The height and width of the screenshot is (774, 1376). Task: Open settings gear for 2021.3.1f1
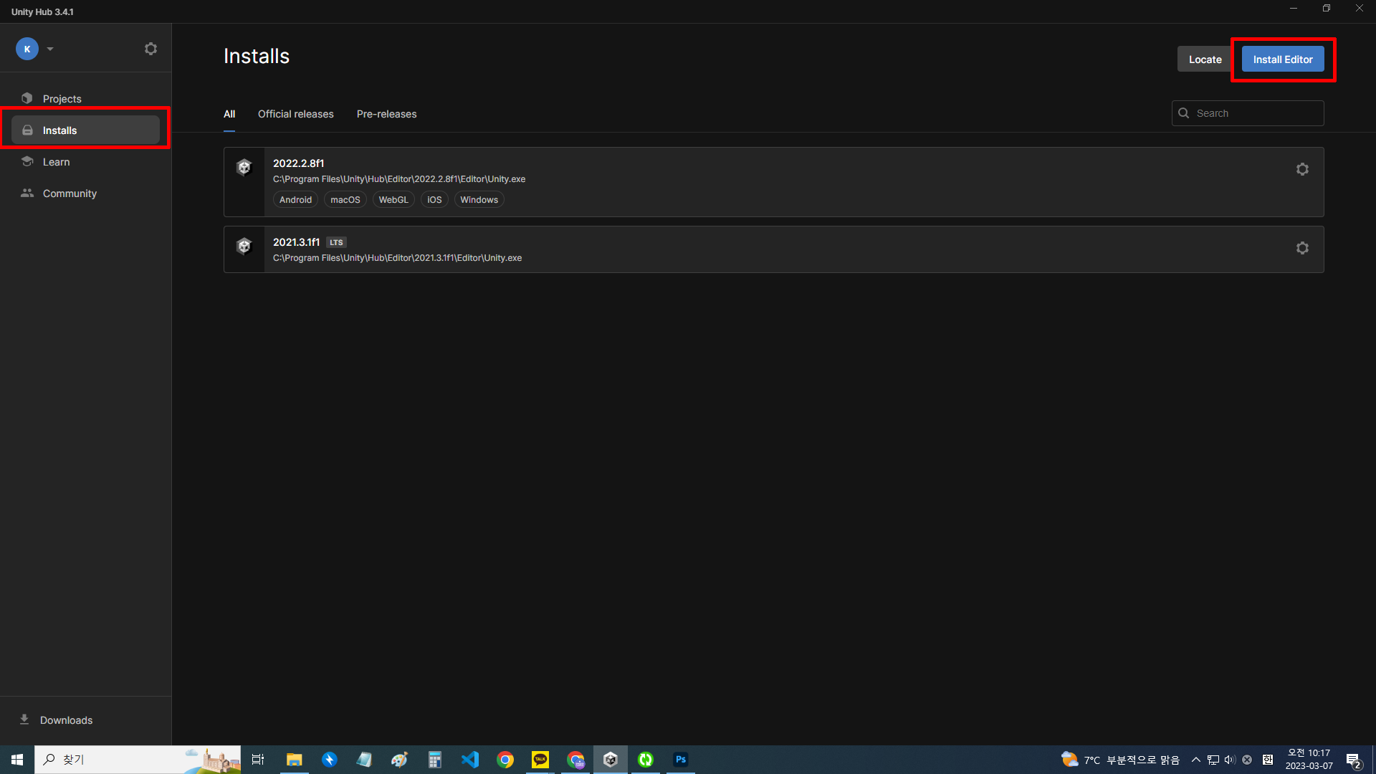click(1302, 248)
